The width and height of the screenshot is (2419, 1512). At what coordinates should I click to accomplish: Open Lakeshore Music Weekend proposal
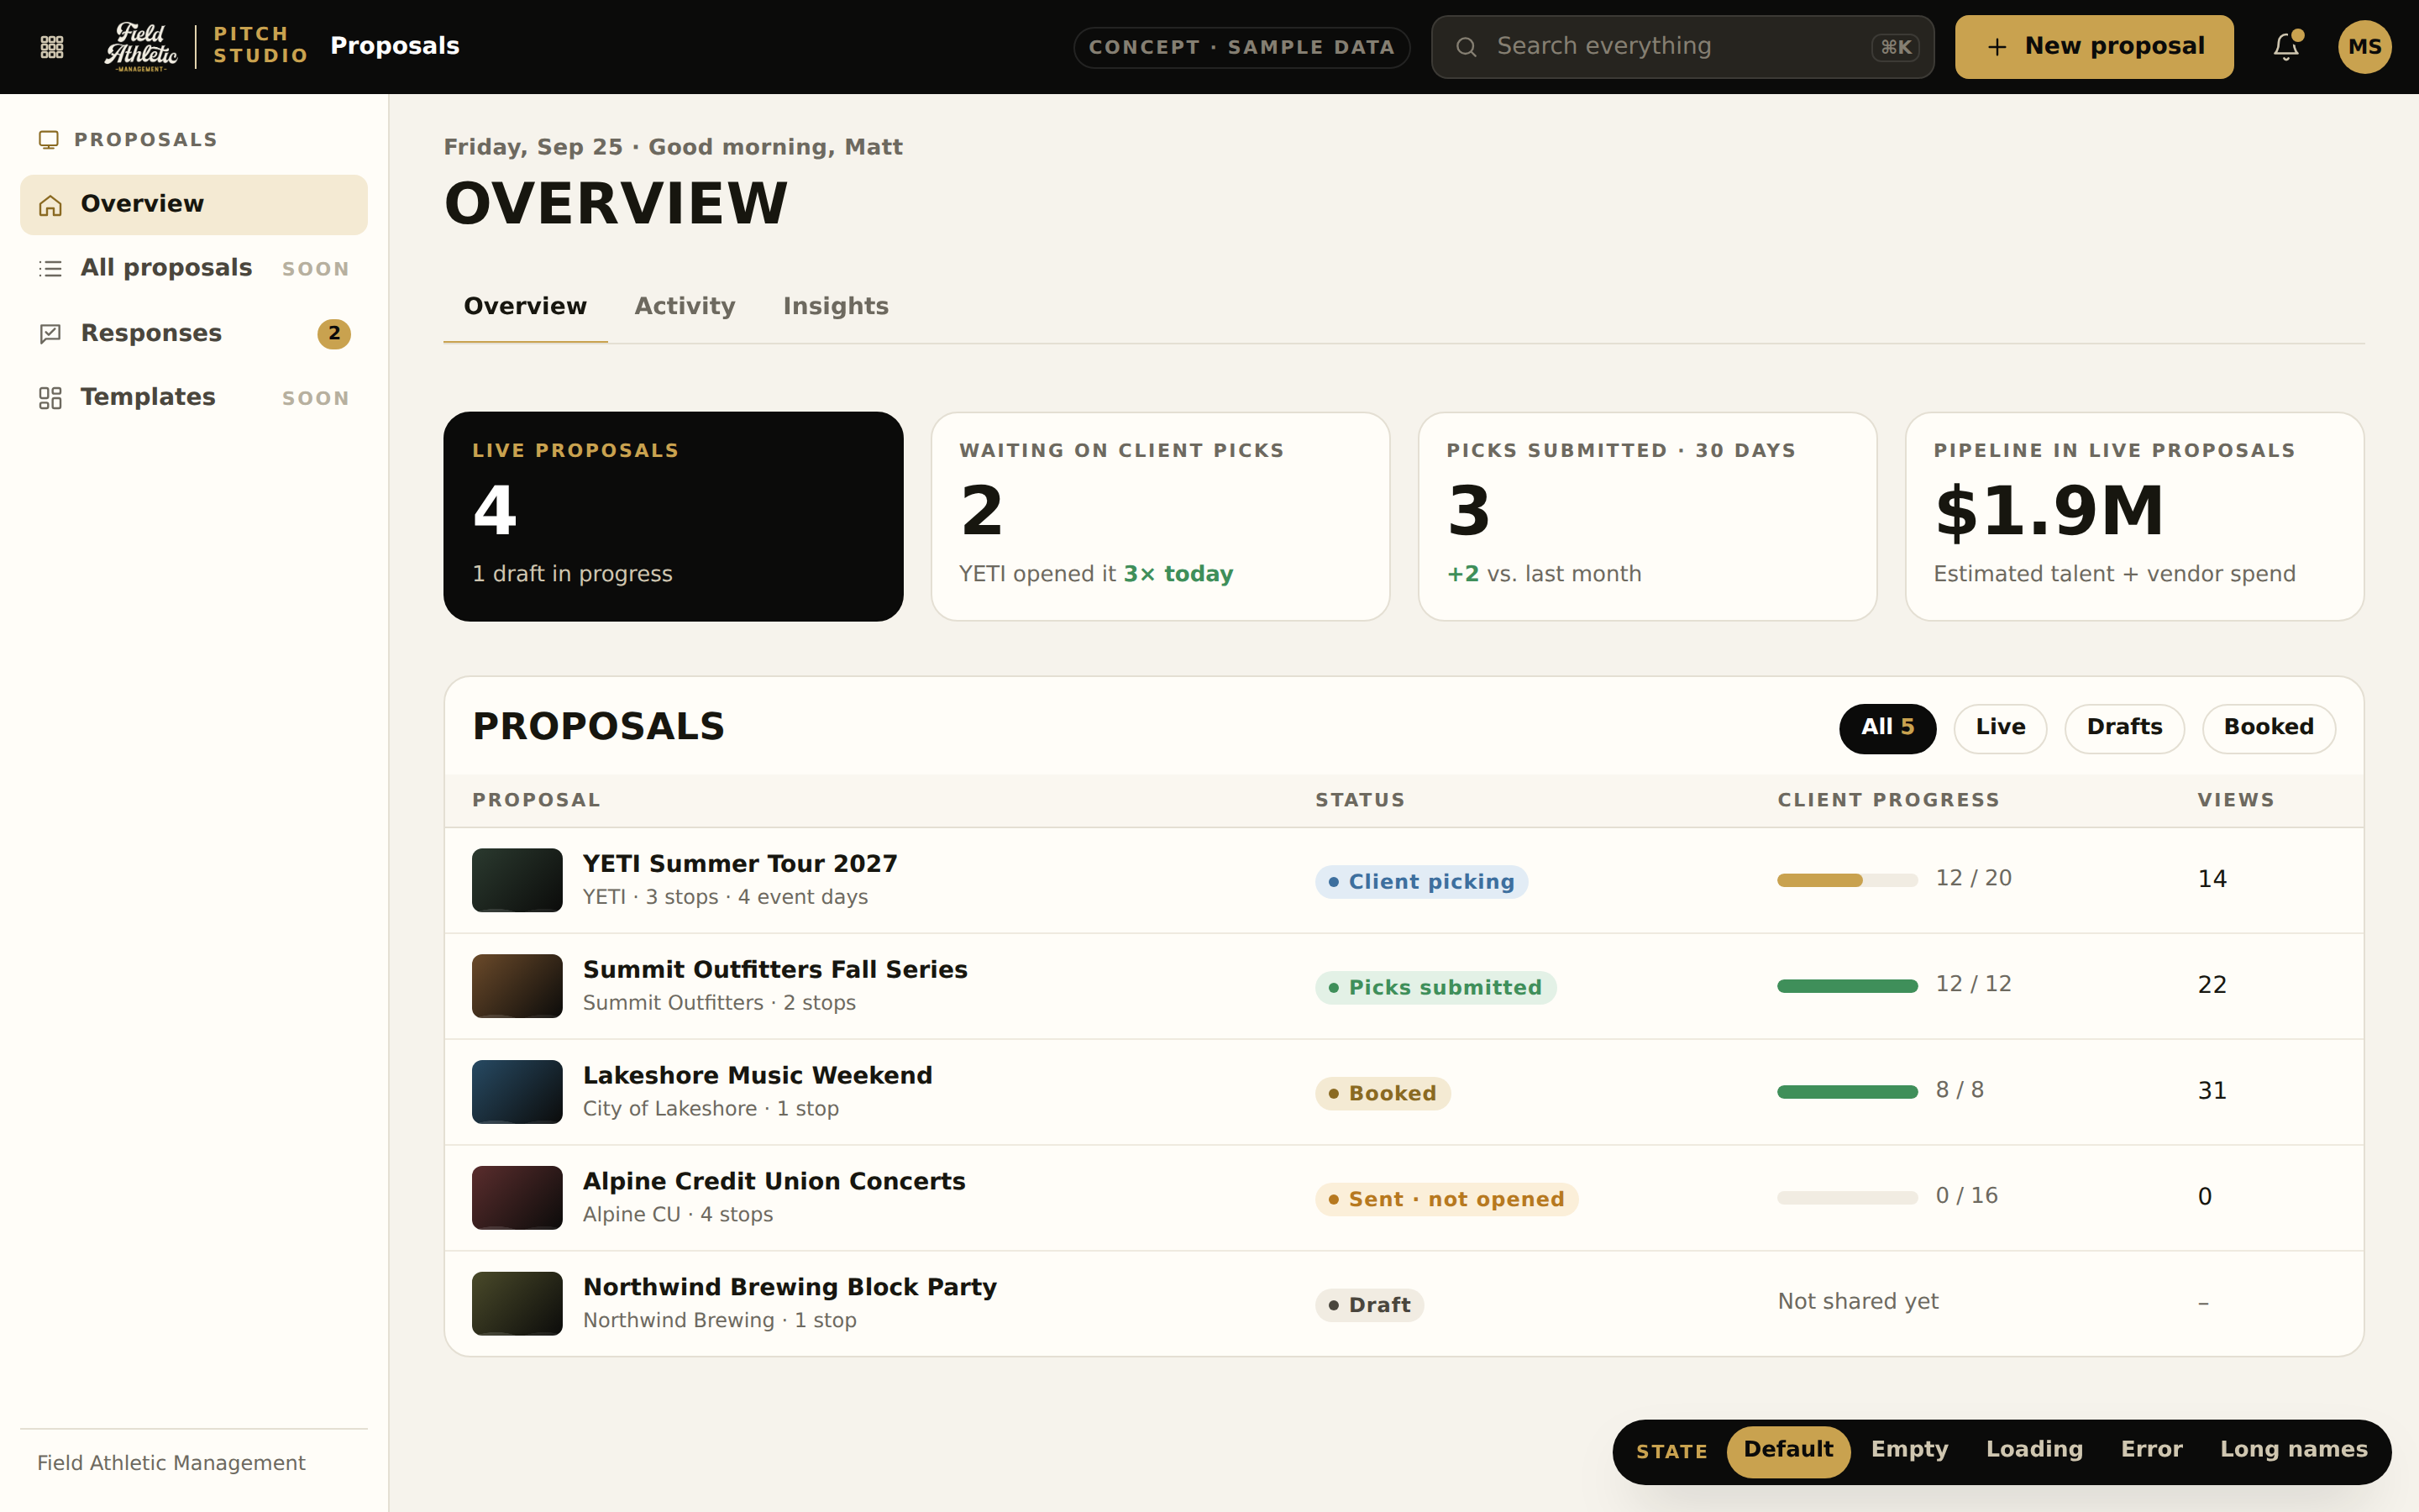(x=758, y=1076)
